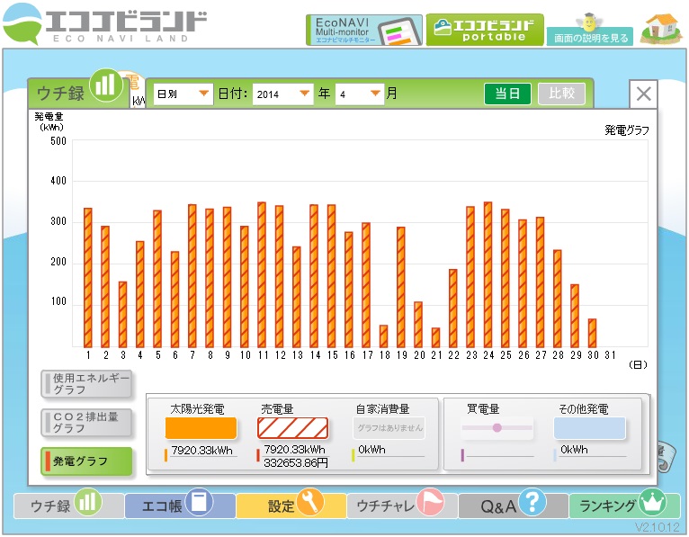This screenshot has width=689, height=537.
Task: Click the day 18 bar
Action: [x=383, y=336]
